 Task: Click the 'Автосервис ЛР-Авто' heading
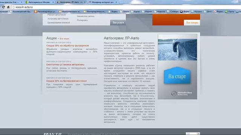[121, 38]
